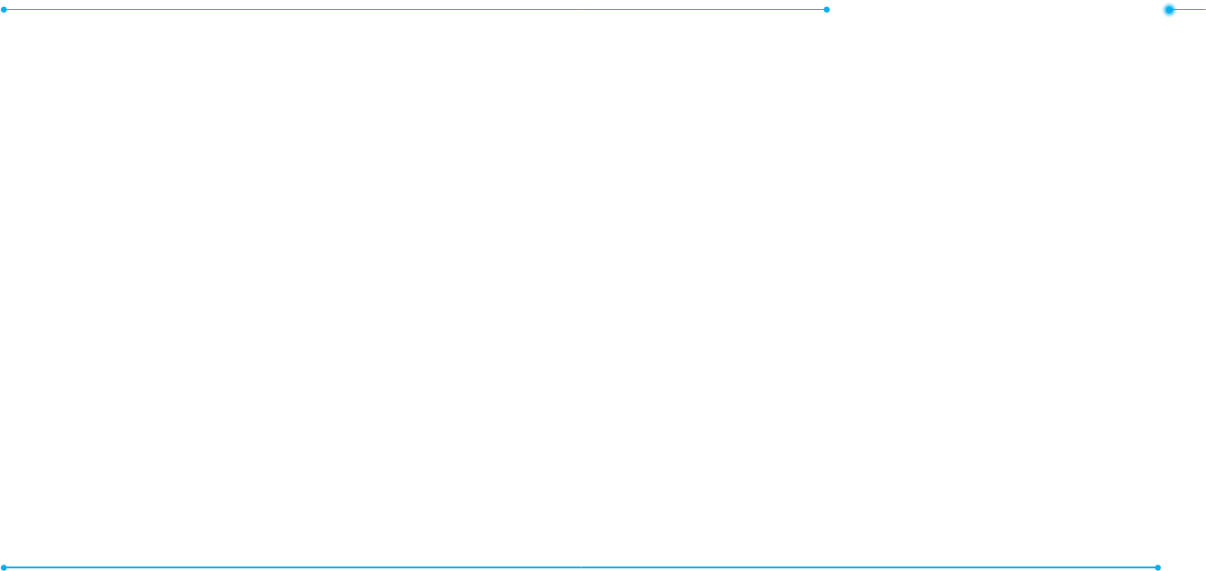Click the glowing blue dot on the top line
The image size is (1206, 571).
tap(1169, 10)
